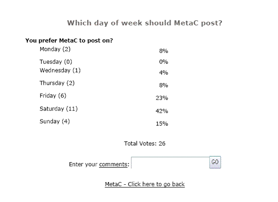Click the 0% result for Tuesday

tap(164, 62)
